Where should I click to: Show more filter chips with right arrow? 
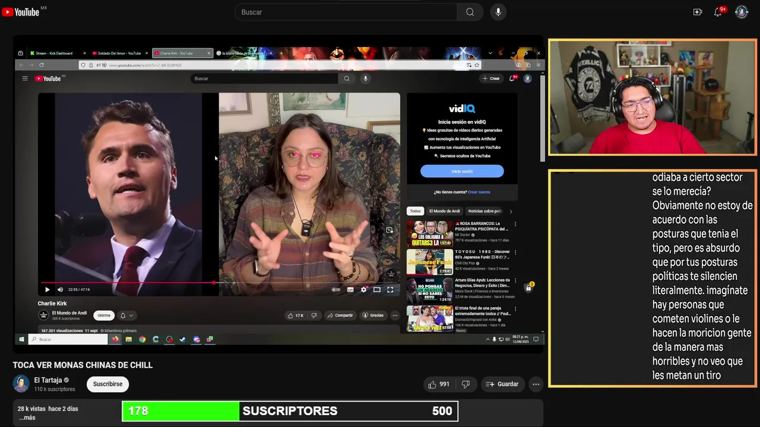pyautogui.click(x=511, y=211)
